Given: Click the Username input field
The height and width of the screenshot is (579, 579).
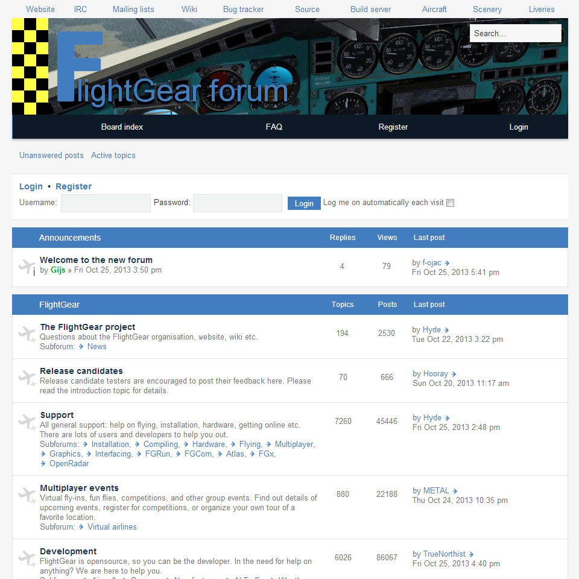Looking at the screenshot, I should click(106, 203).
